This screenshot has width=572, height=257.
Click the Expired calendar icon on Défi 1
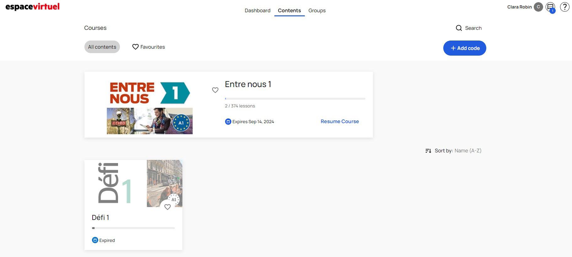[x=95, y=240]
